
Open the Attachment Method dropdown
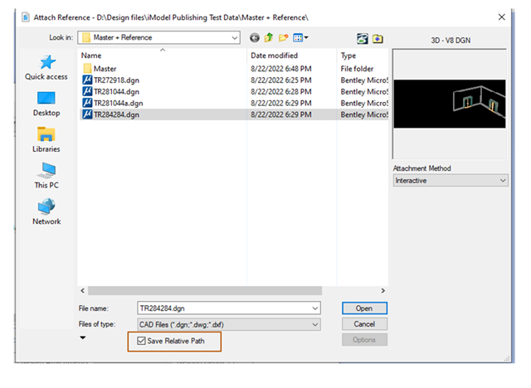(x=451, y=180)
